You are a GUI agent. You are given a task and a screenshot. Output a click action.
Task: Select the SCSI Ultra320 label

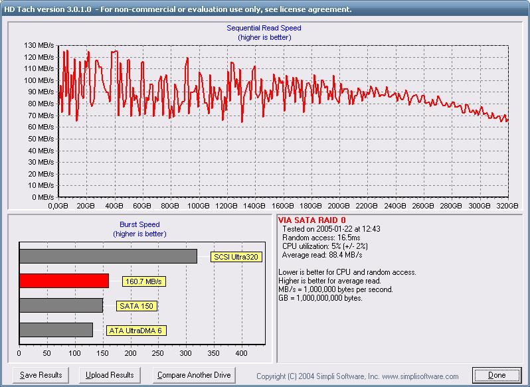tap(236, 257)
